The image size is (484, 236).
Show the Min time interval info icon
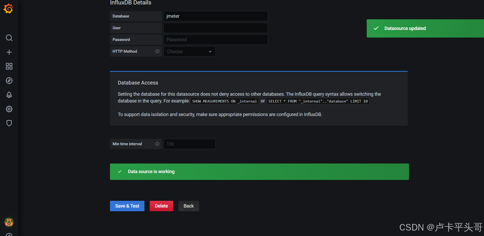coord(157,144)
